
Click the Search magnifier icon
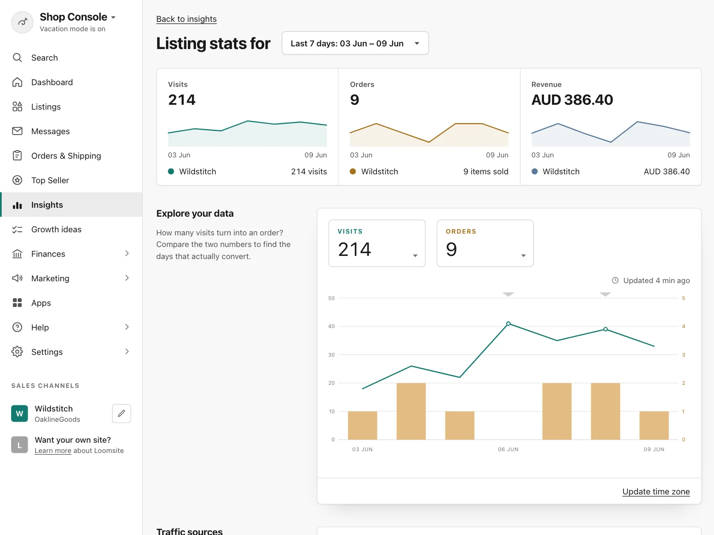17,58
